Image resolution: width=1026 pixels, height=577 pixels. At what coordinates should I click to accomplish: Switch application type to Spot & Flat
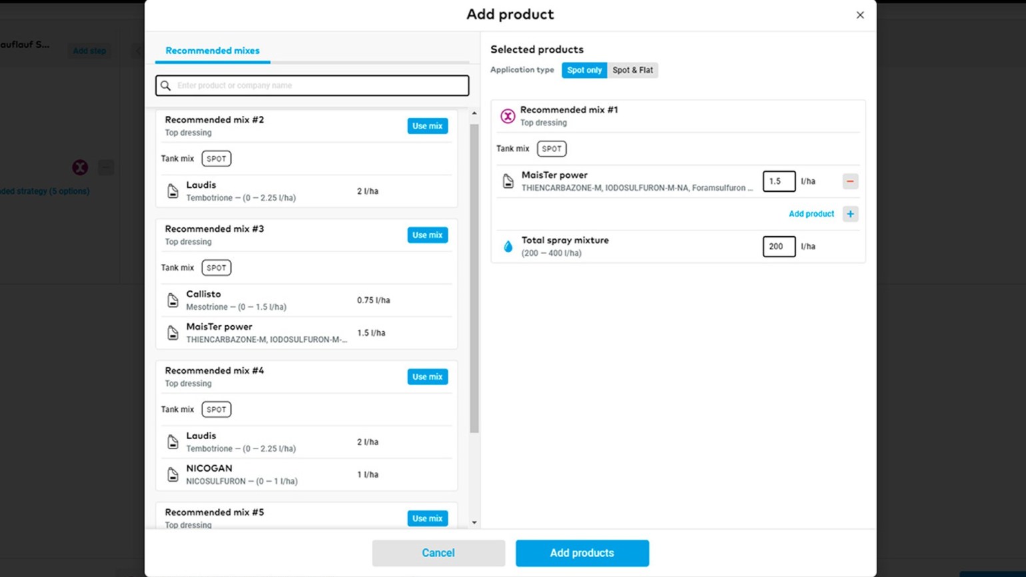click(632, 70)
